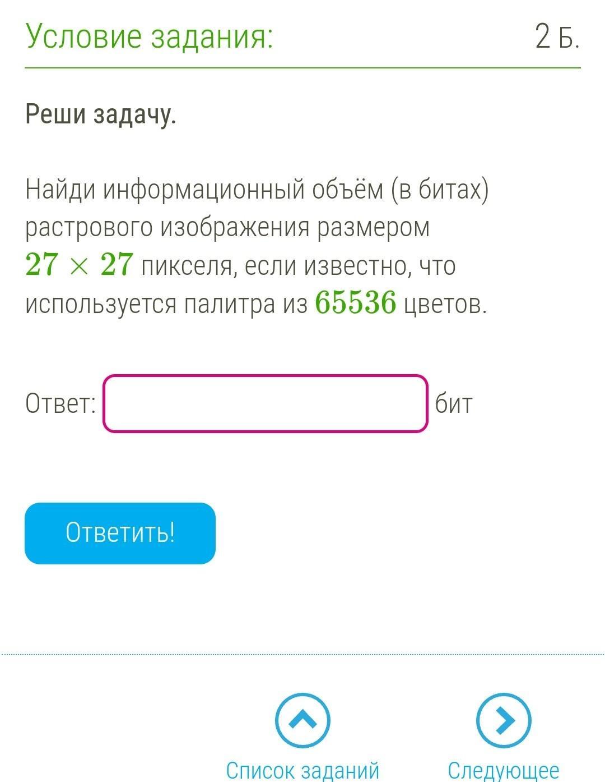Image resolution: width=605 pixels, height=782 pixels.
Task: Click the бит unit label
Action: 454,404
